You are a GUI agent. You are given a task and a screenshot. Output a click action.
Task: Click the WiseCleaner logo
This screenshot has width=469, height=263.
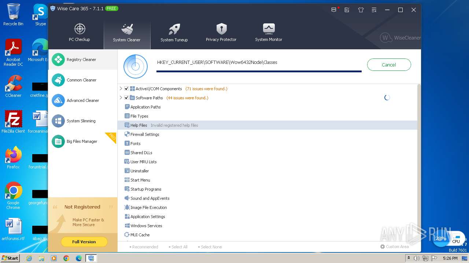[x=400, y=38]
